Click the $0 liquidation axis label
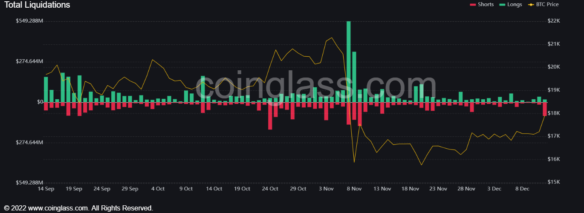 40,102
